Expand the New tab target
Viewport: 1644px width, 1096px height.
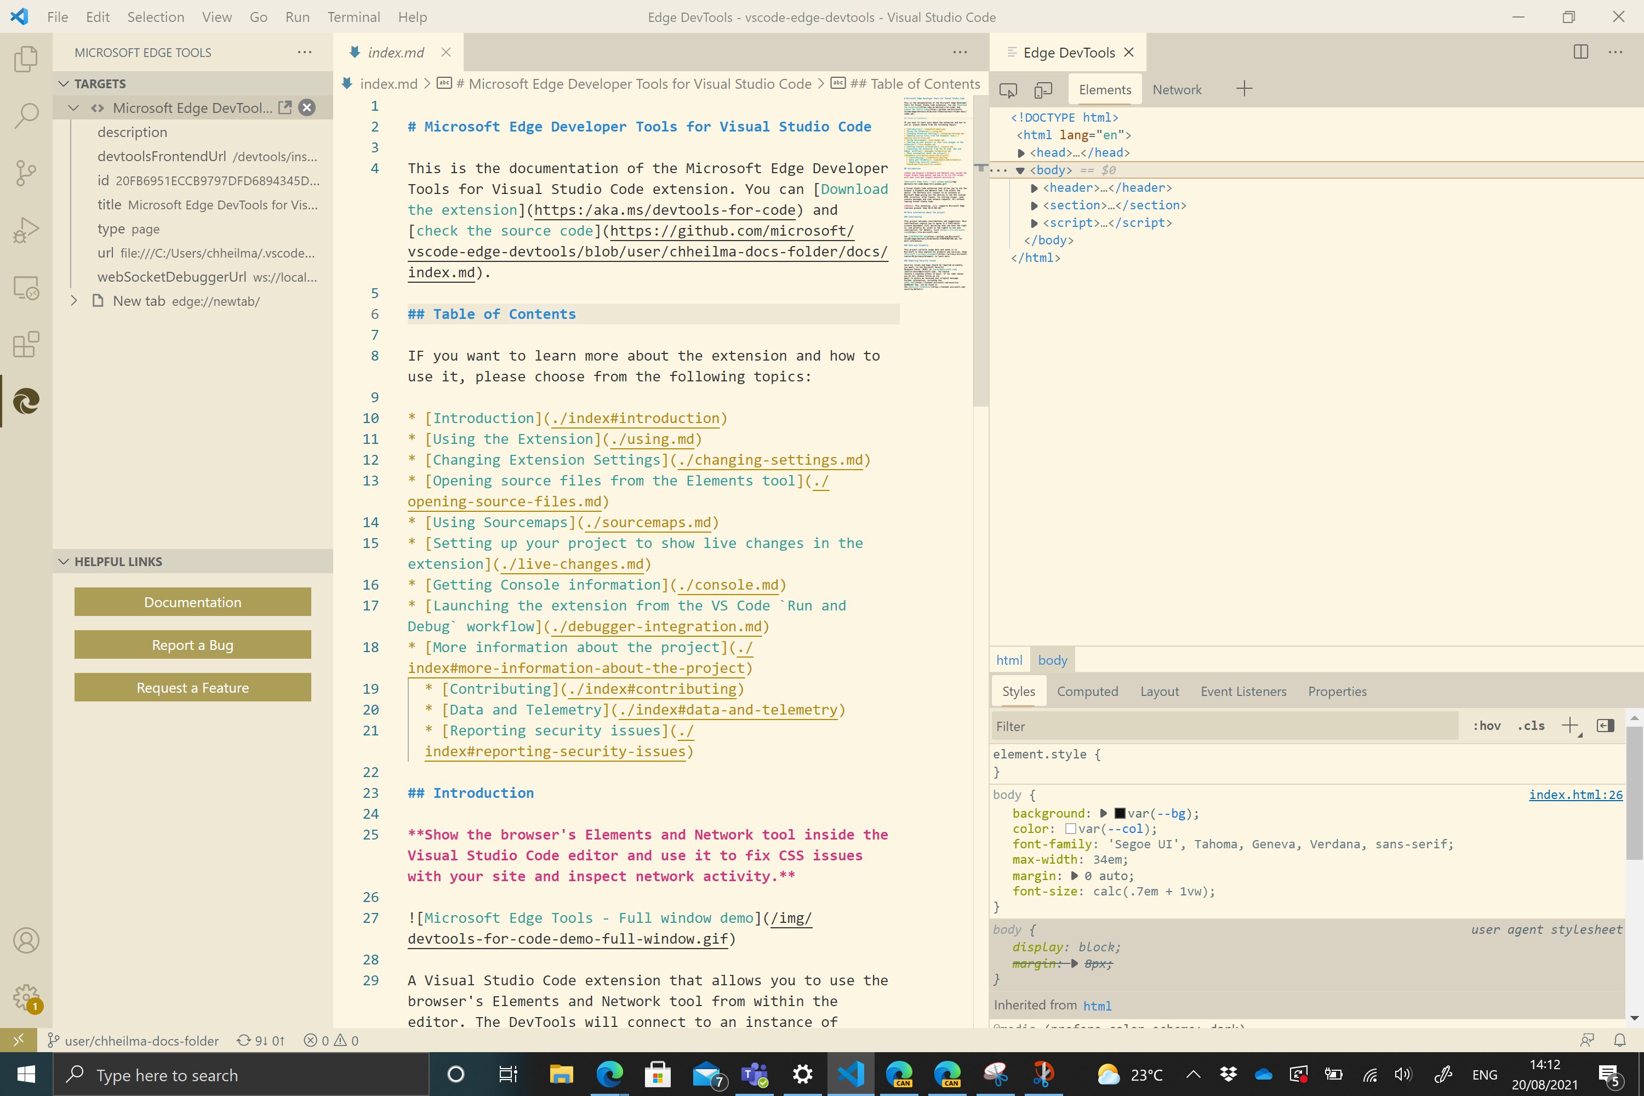pos(73,301)
